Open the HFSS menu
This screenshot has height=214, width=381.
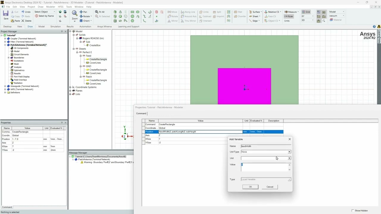(61, 7)
